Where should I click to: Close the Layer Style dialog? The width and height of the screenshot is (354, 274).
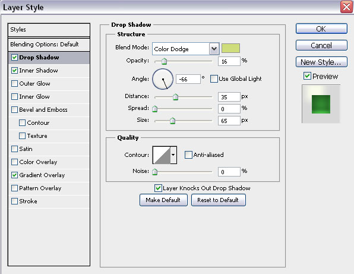pos(346,7)
